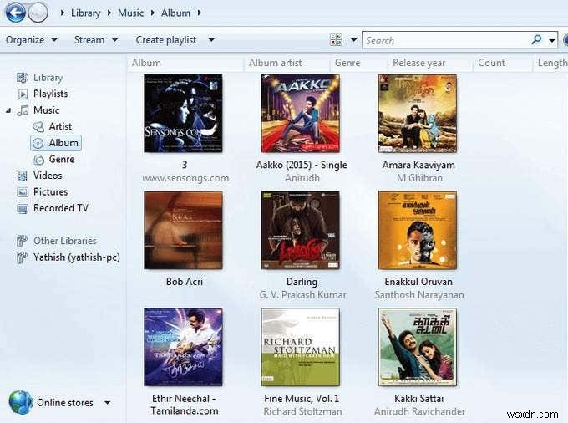Select the Playlists icon in the sidebar
This screenshot has width=568, height=423.
[x=23, y=94]
